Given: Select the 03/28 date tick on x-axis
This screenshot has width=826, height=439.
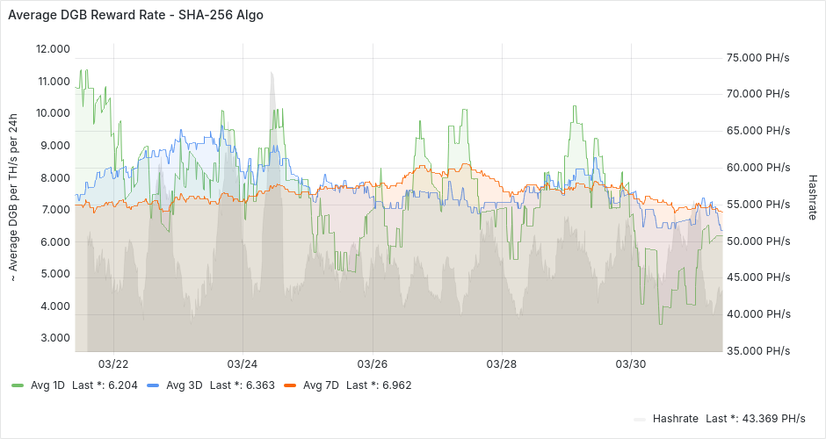Looking at the screenshot, I should coord(501,363).
